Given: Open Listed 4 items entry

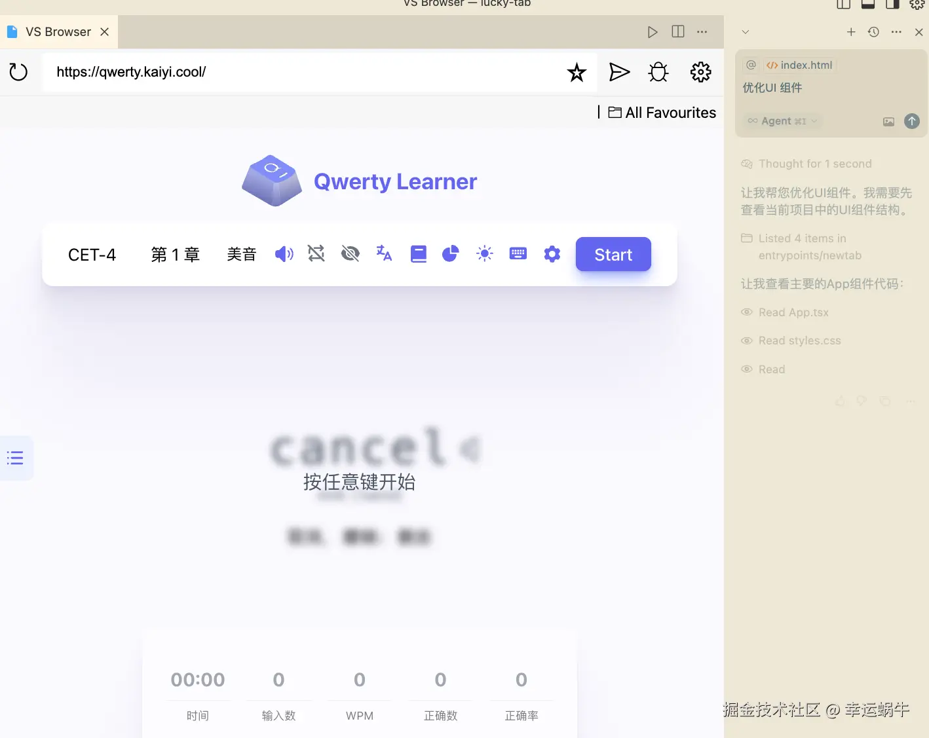Looking at the screenshot, I should click(801, 247).
